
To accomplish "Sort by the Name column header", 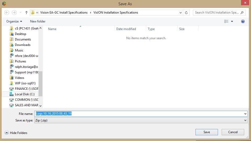I will [x=52, y=29].
